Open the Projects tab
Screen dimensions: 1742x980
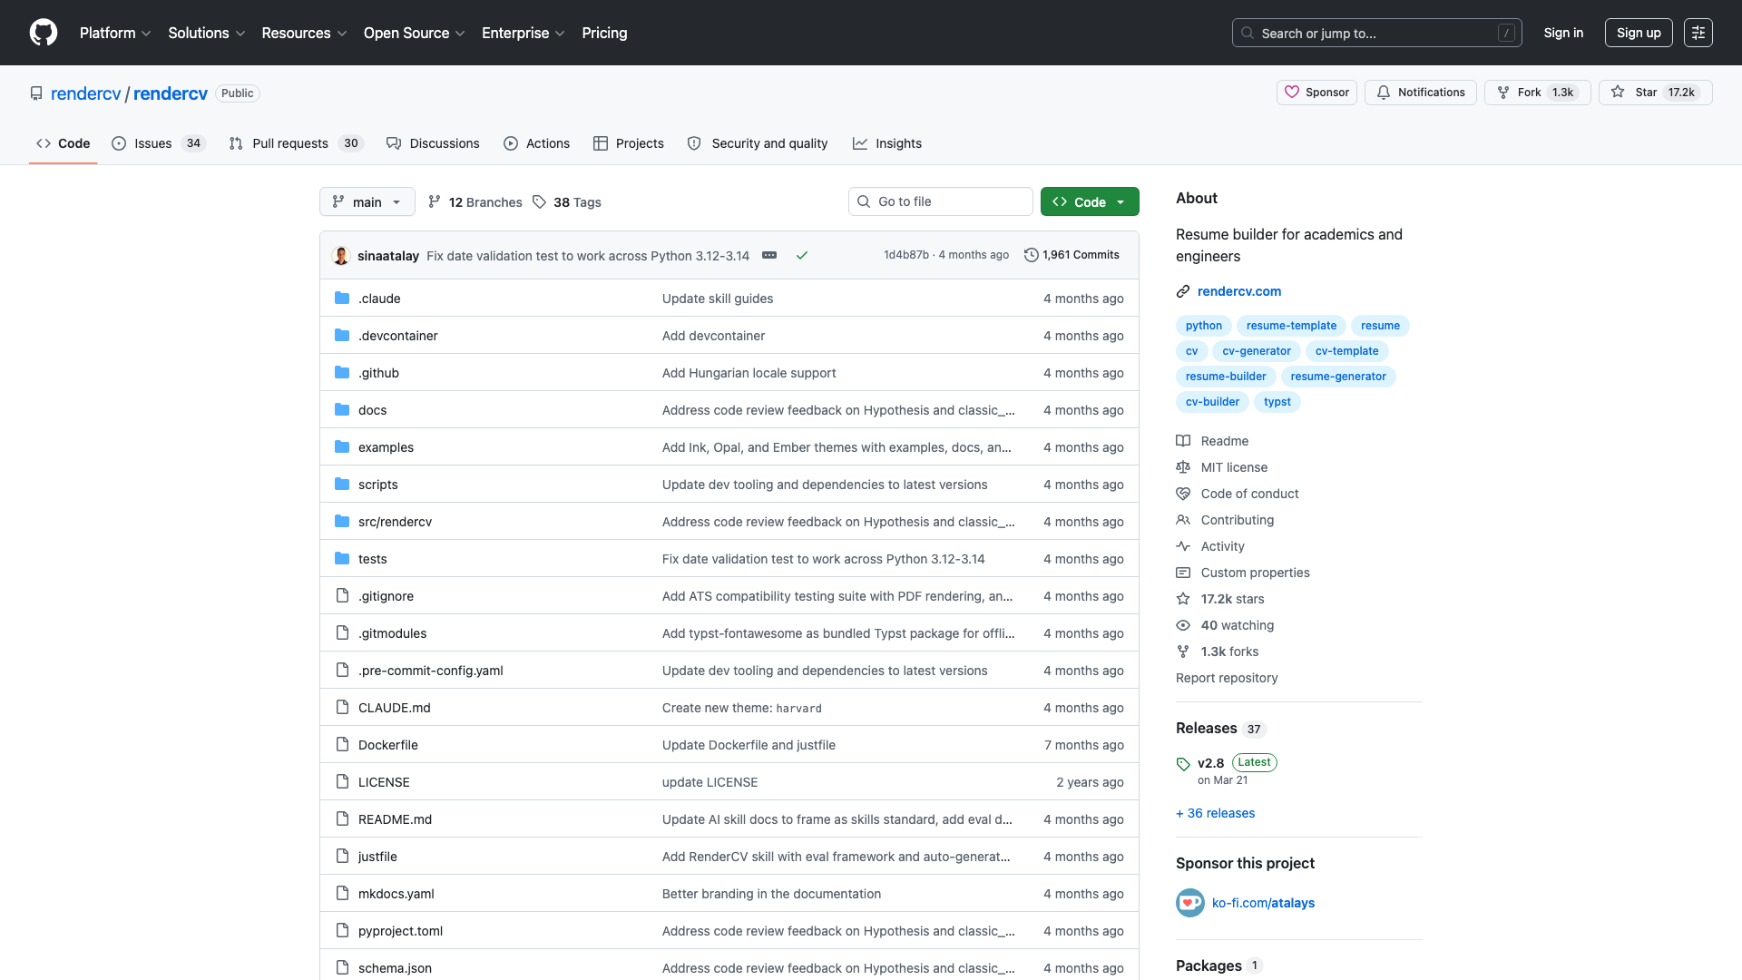629,143
